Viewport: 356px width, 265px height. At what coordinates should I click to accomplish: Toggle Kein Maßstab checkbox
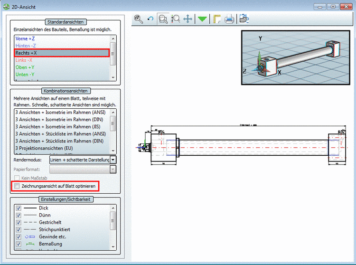(17, 178)
